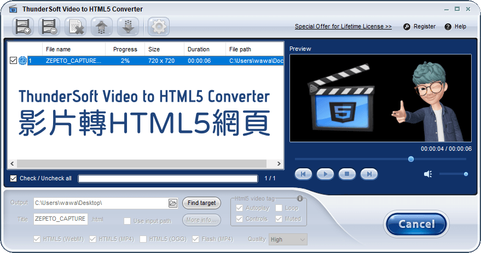481x253 pixels.
Task: Toggle the Check / Uncheck all checkbox
Action: tap(13, 178)
